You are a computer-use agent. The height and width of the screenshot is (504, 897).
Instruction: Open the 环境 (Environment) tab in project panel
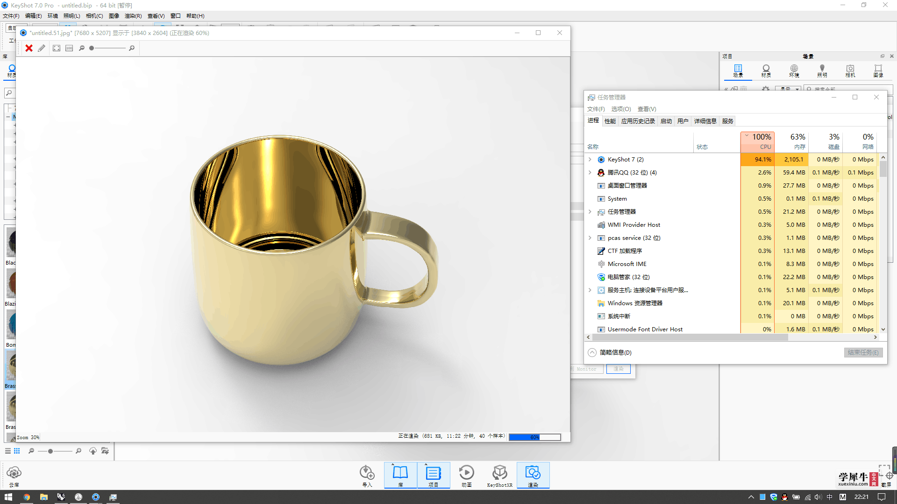coord(794,71)
